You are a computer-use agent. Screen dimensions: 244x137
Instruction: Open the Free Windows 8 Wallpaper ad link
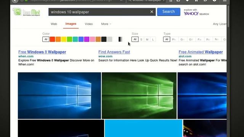pos(42,52)
